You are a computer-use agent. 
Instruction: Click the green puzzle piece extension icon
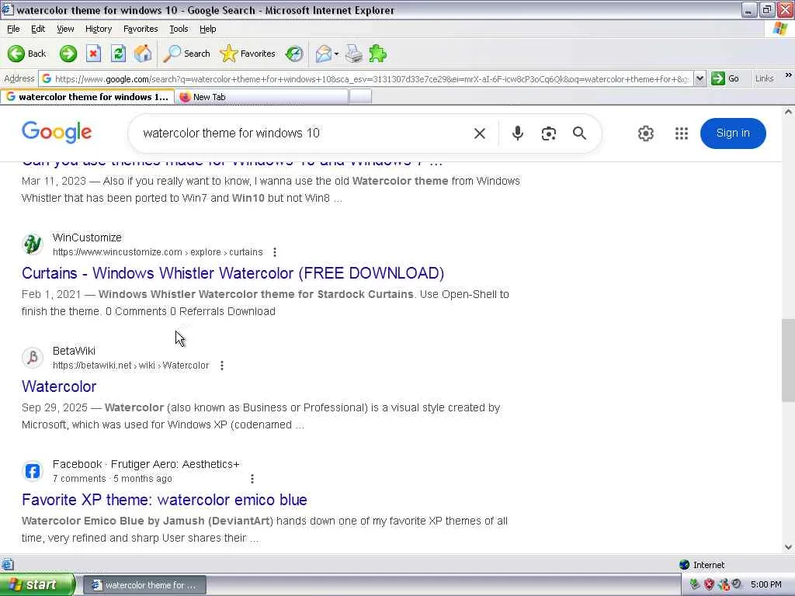click(x=378, y=54)
